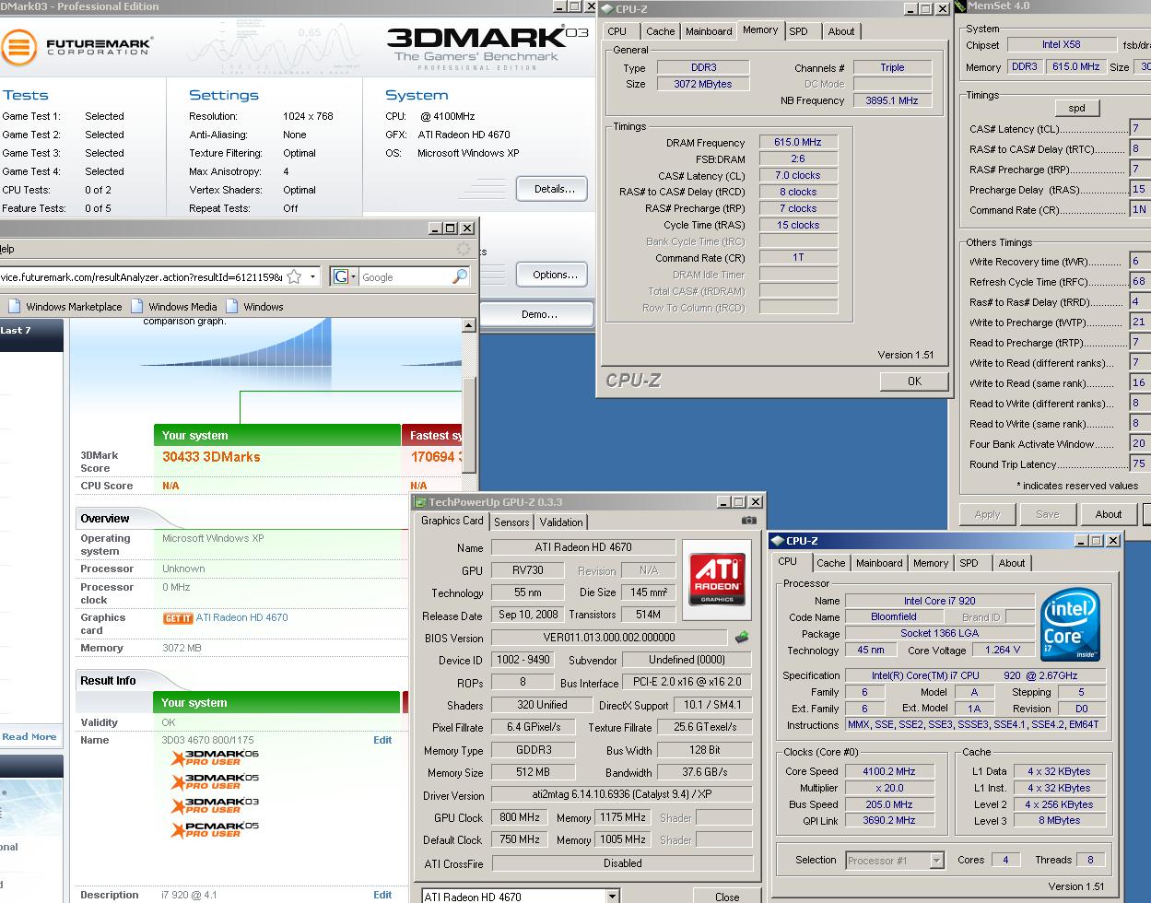Open the Read More link

tap(29, 737)
